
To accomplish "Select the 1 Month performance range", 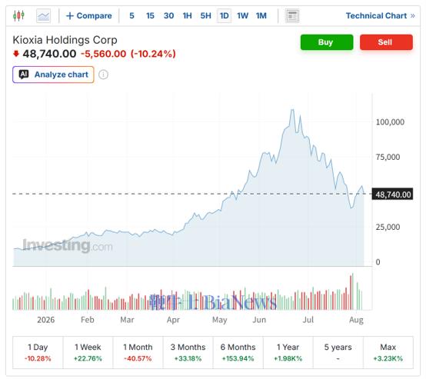I will click(x=138, y=352).
